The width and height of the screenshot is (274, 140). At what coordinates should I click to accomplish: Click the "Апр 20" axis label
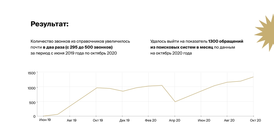(x=174, y=120)
